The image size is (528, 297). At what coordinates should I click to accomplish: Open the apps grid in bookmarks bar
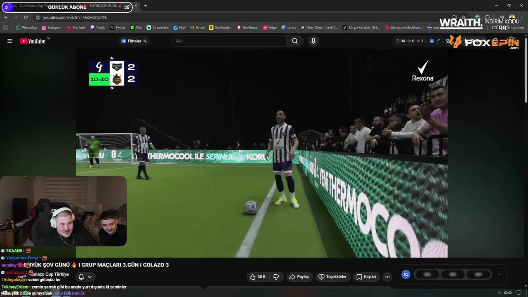pyautogui.click(x=5, y=28)
